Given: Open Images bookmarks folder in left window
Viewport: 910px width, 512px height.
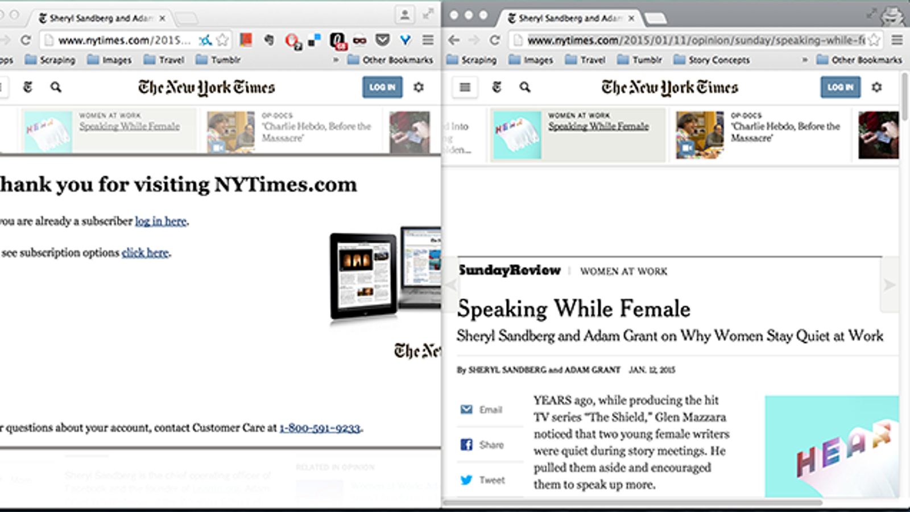Looking at the screenshot, I should point(110,60).
